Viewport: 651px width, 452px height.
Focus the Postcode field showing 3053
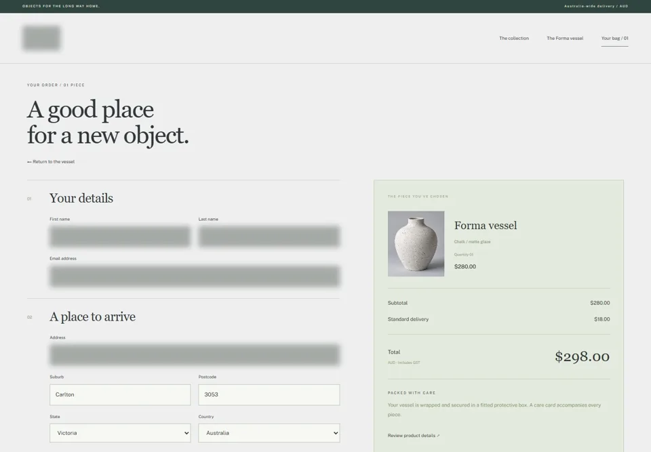pos(269,394)
